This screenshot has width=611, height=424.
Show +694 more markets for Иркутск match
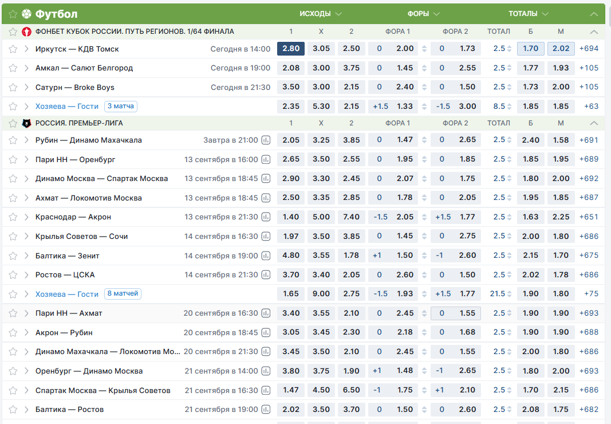click(x=589, y=48)
